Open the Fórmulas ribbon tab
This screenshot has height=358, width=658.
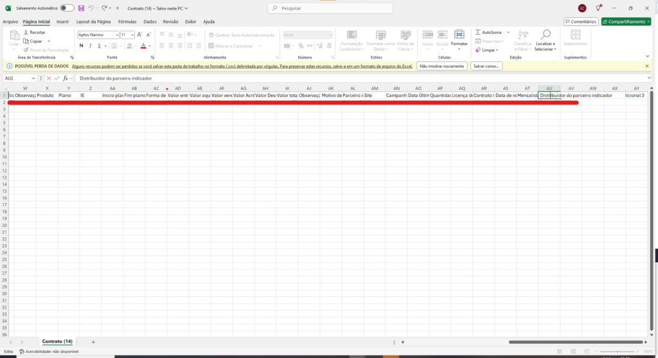pos(127,21)
